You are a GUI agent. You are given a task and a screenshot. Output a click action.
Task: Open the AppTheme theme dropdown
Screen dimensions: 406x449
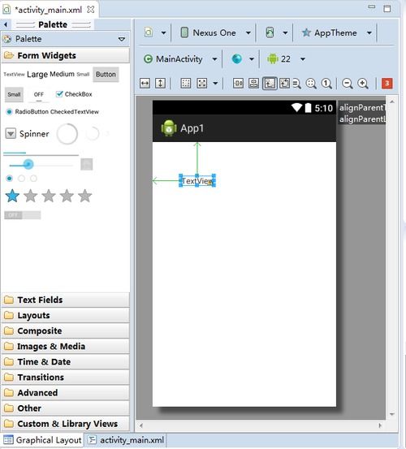tap(337, 32)
